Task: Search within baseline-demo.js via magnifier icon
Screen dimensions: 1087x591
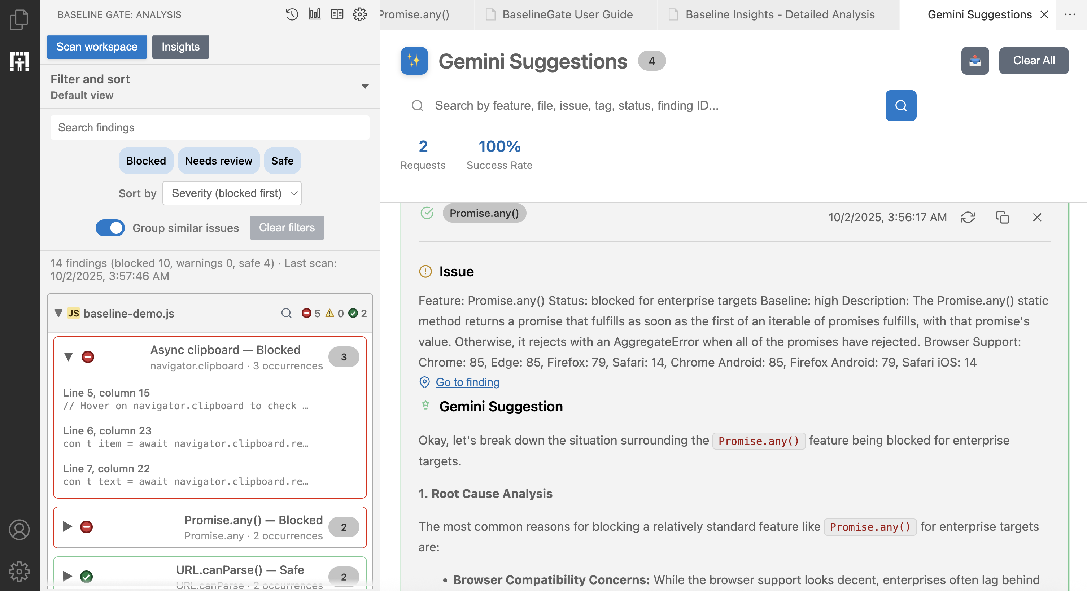Action: (286, 313)
